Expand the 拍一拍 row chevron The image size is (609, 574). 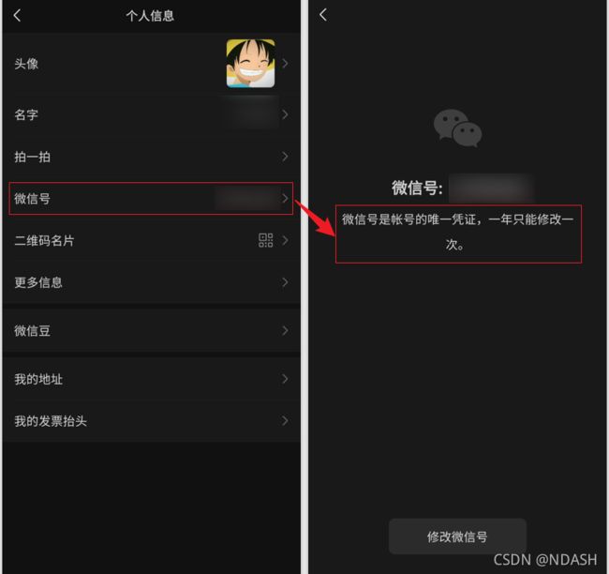point(285,157)
